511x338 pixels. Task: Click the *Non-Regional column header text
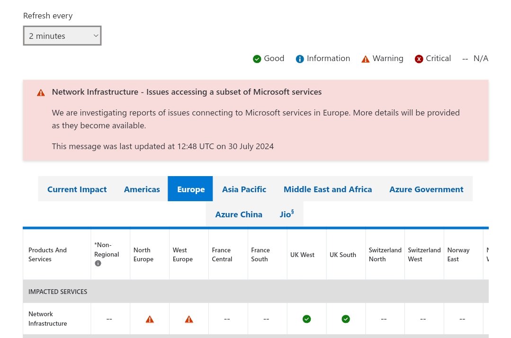pos(107,249)
